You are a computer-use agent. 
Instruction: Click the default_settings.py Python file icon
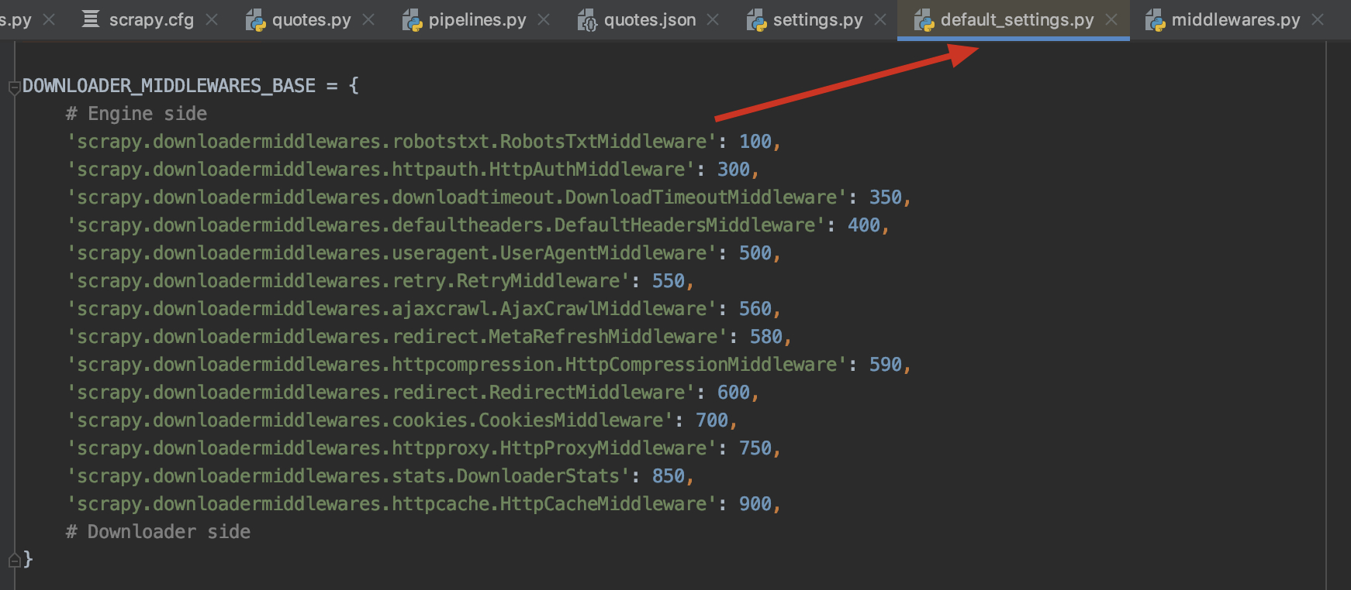pos(924,20)
